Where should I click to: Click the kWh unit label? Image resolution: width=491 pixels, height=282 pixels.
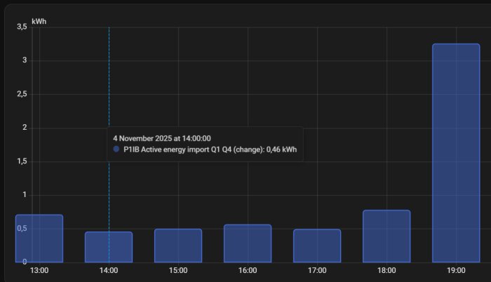pyautogui.click(x=39, y=22)
